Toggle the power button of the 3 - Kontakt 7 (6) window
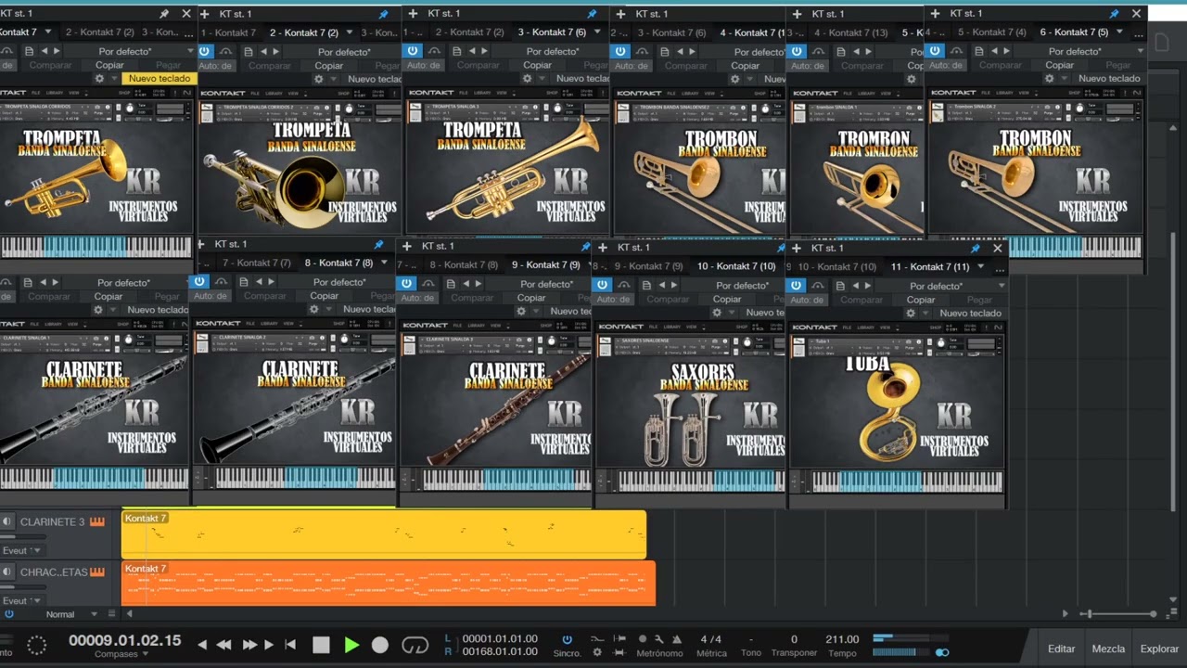The image size is (1187, 668). coord(413,52)
